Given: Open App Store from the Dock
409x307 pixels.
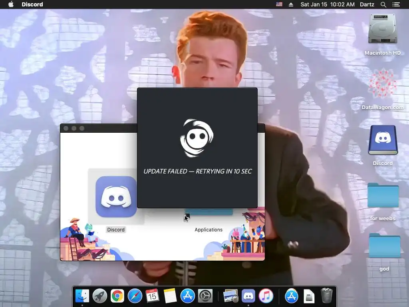Looking at the screenshot, I should tap(188, 296).
